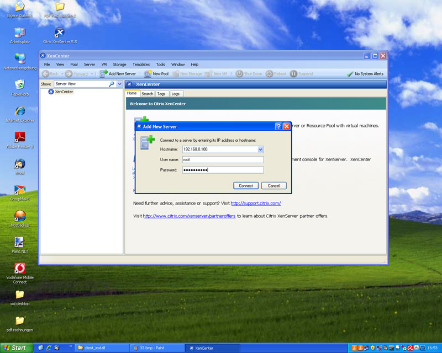The width and height of the screenshot is (442, 353).
Task: Click the Password input field
Action: 223,170
